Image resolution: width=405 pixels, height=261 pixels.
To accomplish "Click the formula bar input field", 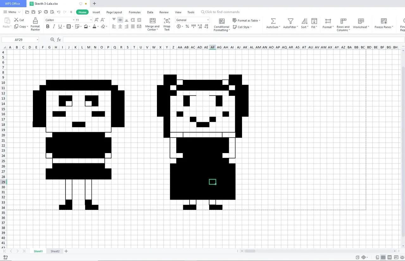I will tap(234, 40).
